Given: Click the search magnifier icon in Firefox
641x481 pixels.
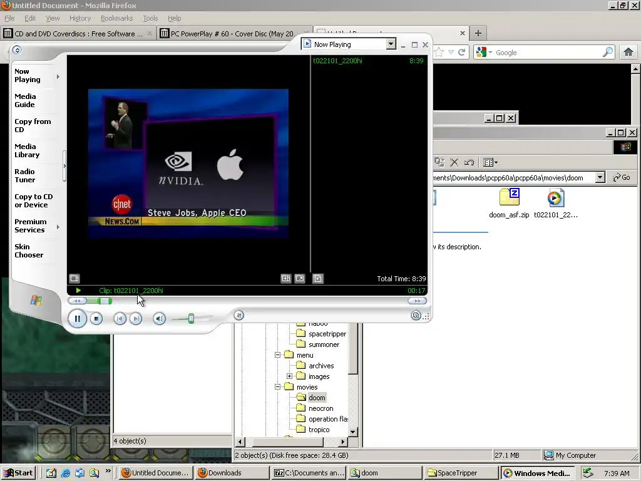Looking at the screenshot, I should coord(607,52).
